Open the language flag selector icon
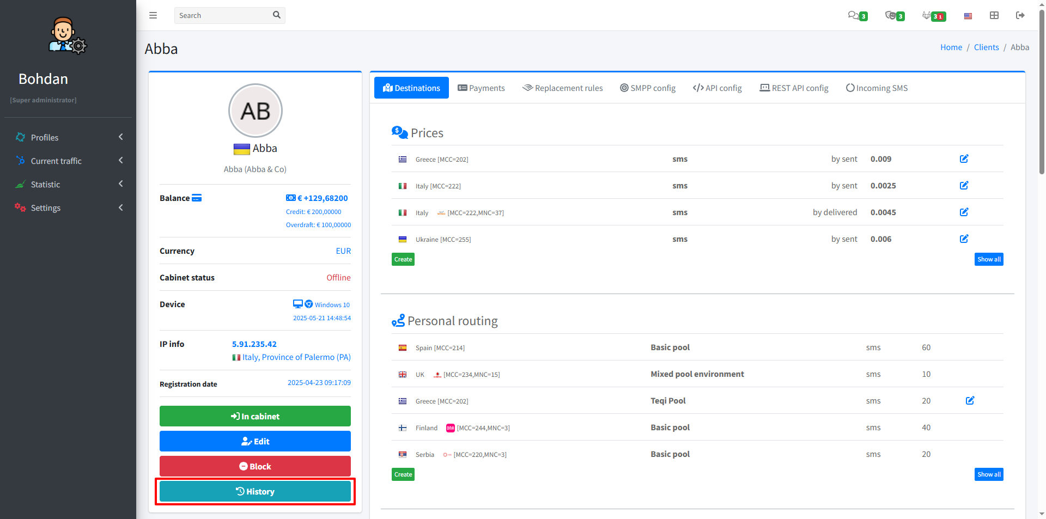Screen dimensions: 1046x519 click(968, 16)
